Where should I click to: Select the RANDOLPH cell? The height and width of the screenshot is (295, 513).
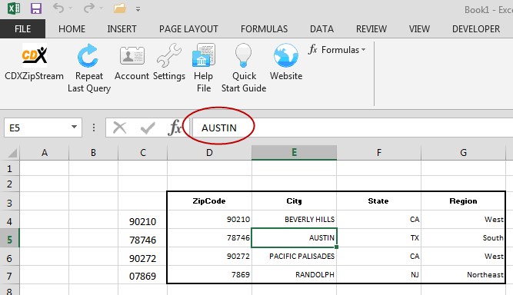[294, 274]
